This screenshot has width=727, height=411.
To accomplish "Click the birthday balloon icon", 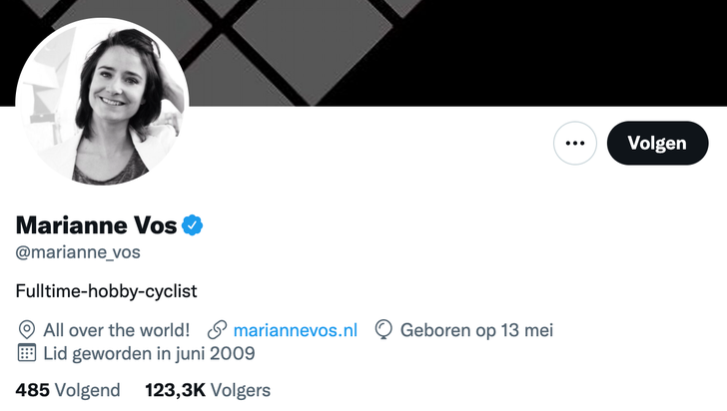I will click(383, 329).
